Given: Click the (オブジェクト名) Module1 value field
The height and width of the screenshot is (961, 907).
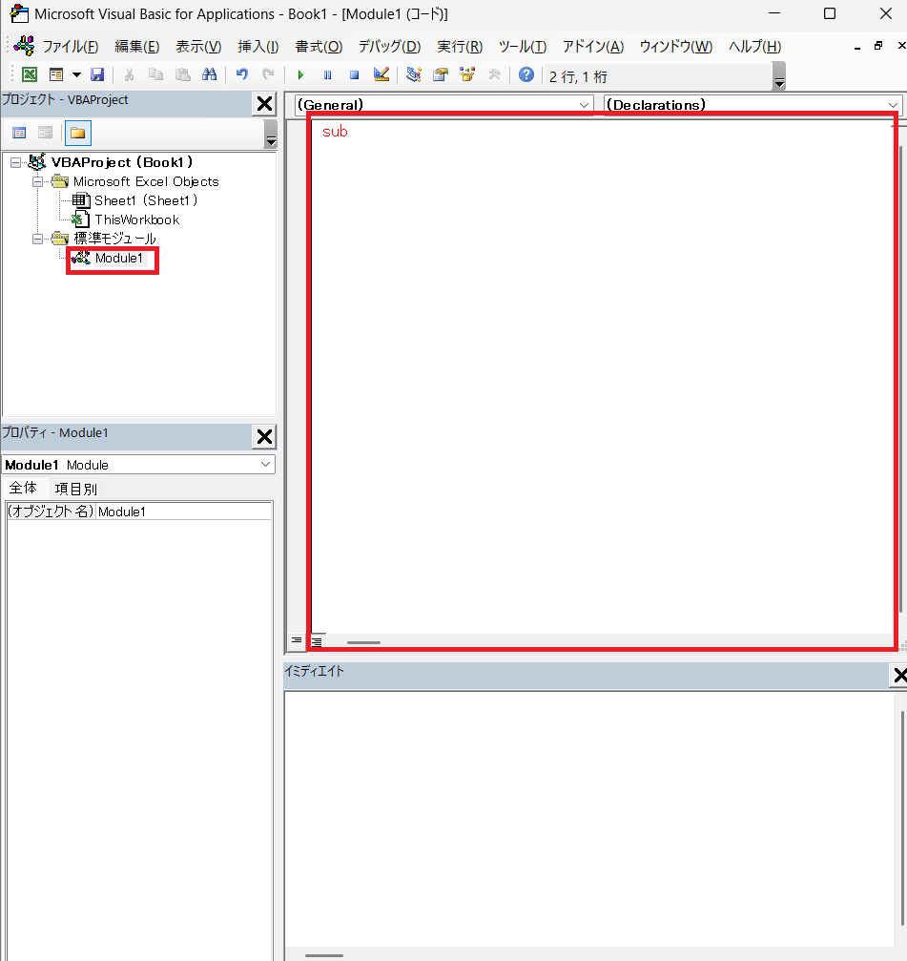Looking at the screenshot, I should pos(184,512).
